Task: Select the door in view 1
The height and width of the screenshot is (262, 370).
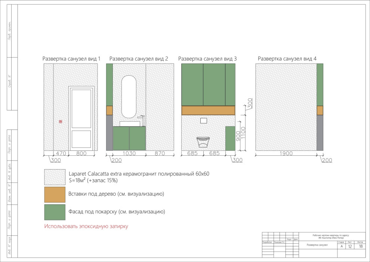Action: pos(81,118)
